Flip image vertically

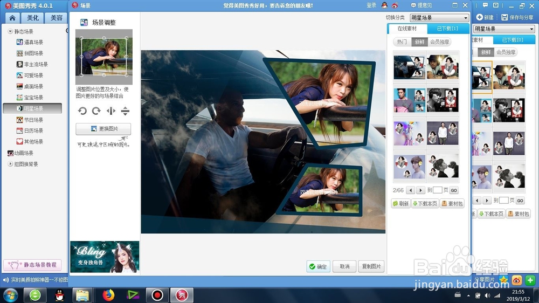(125, 111)
